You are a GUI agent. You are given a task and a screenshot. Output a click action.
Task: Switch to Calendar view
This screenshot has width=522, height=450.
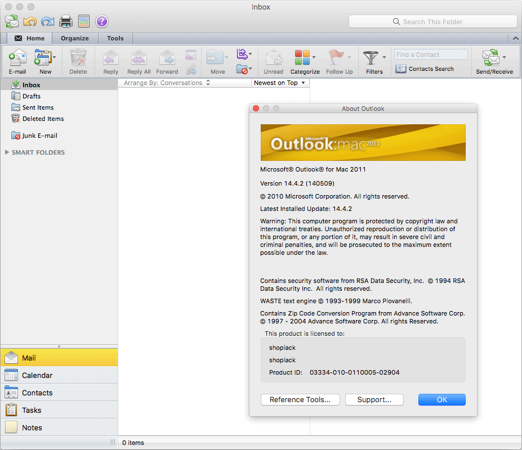pos(59,375)
